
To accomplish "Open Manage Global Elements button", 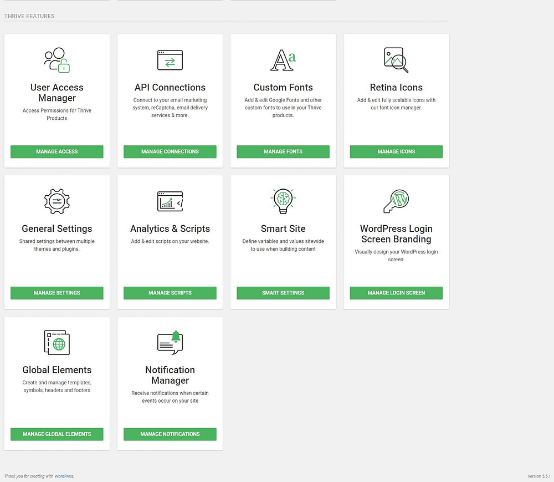I will click(x=57, y=434).
